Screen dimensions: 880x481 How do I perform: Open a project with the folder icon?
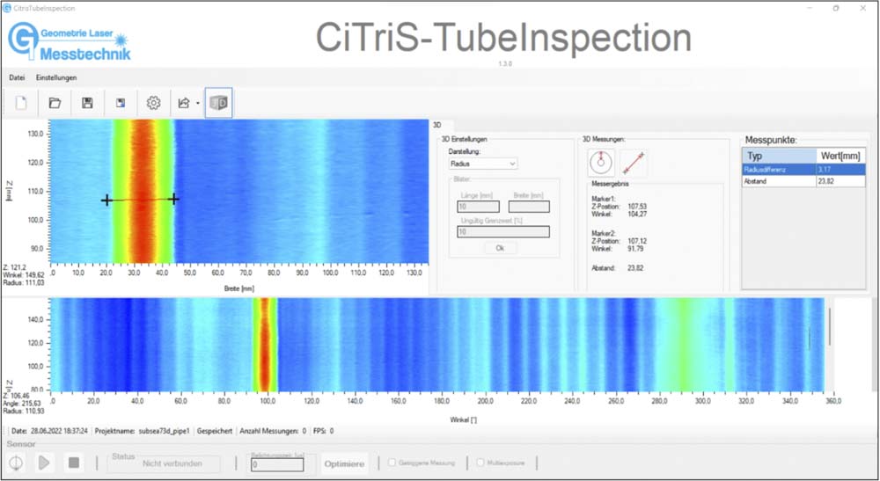coord(55,103)
